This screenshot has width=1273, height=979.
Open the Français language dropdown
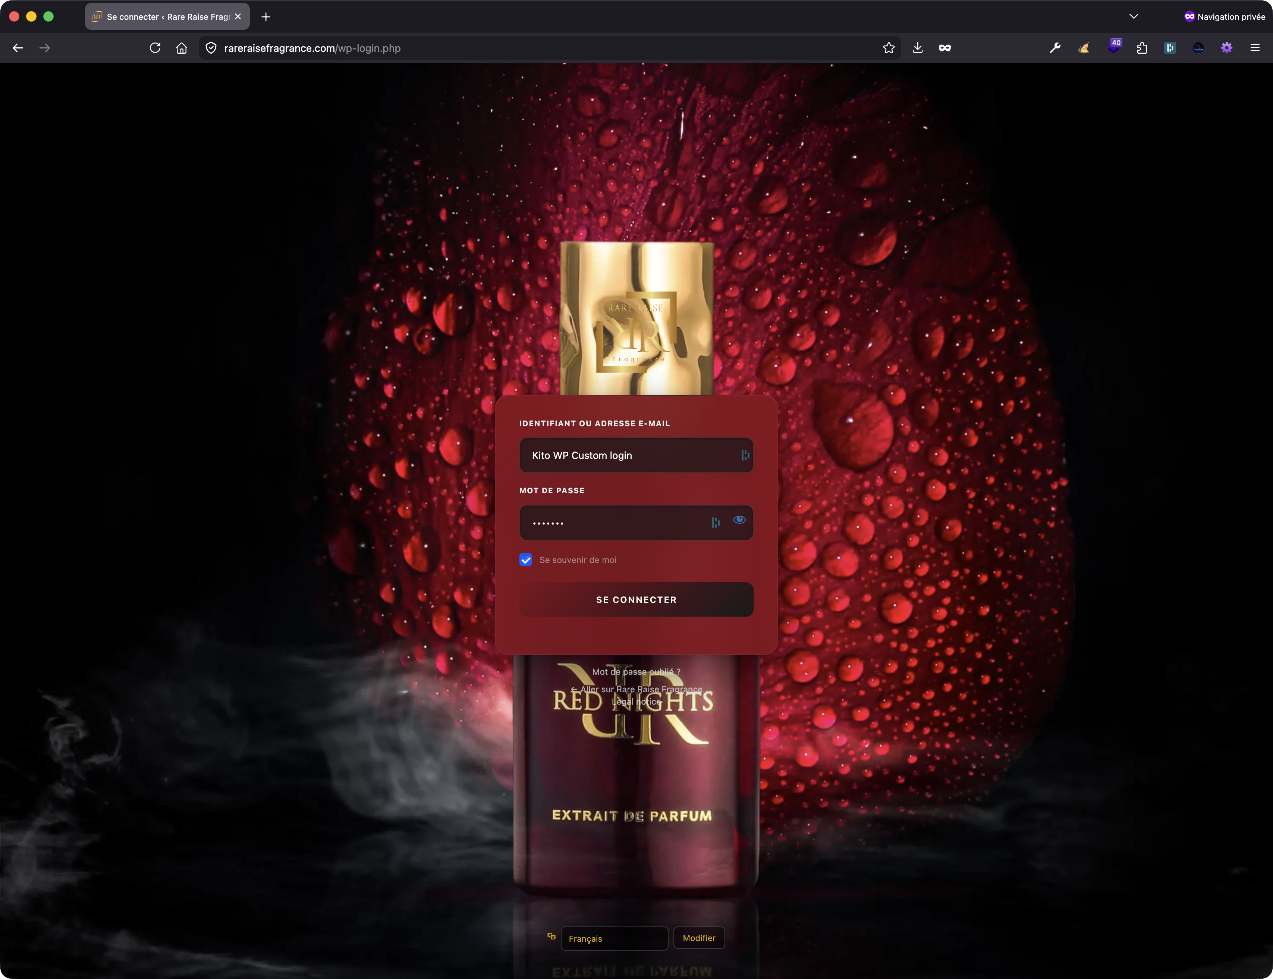(614, 938)
